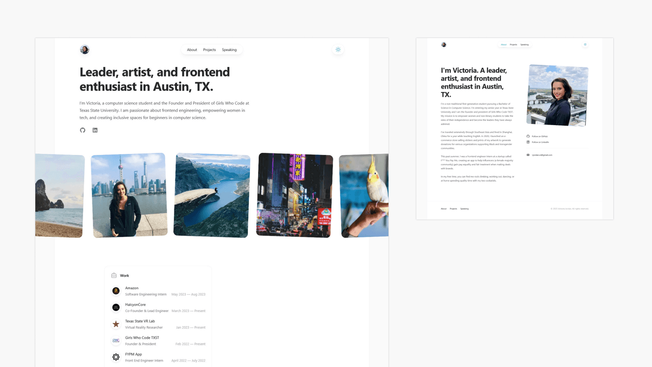
Task: Click the envelope icon beside the email address
Action: pyautogui.click(x=528, y=154)
